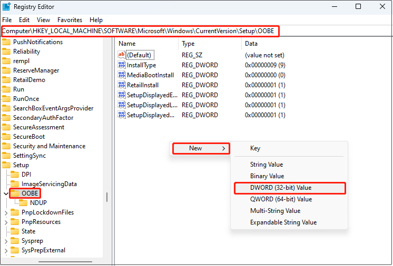Expand the PnpLockdownFiles tree node
Image resolution: width=393 pixels, height=266 pixels.
tap(6, 212)
